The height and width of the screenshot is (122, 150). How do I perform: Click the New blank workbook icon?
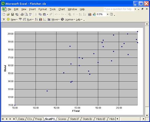(x=4, y=14)
